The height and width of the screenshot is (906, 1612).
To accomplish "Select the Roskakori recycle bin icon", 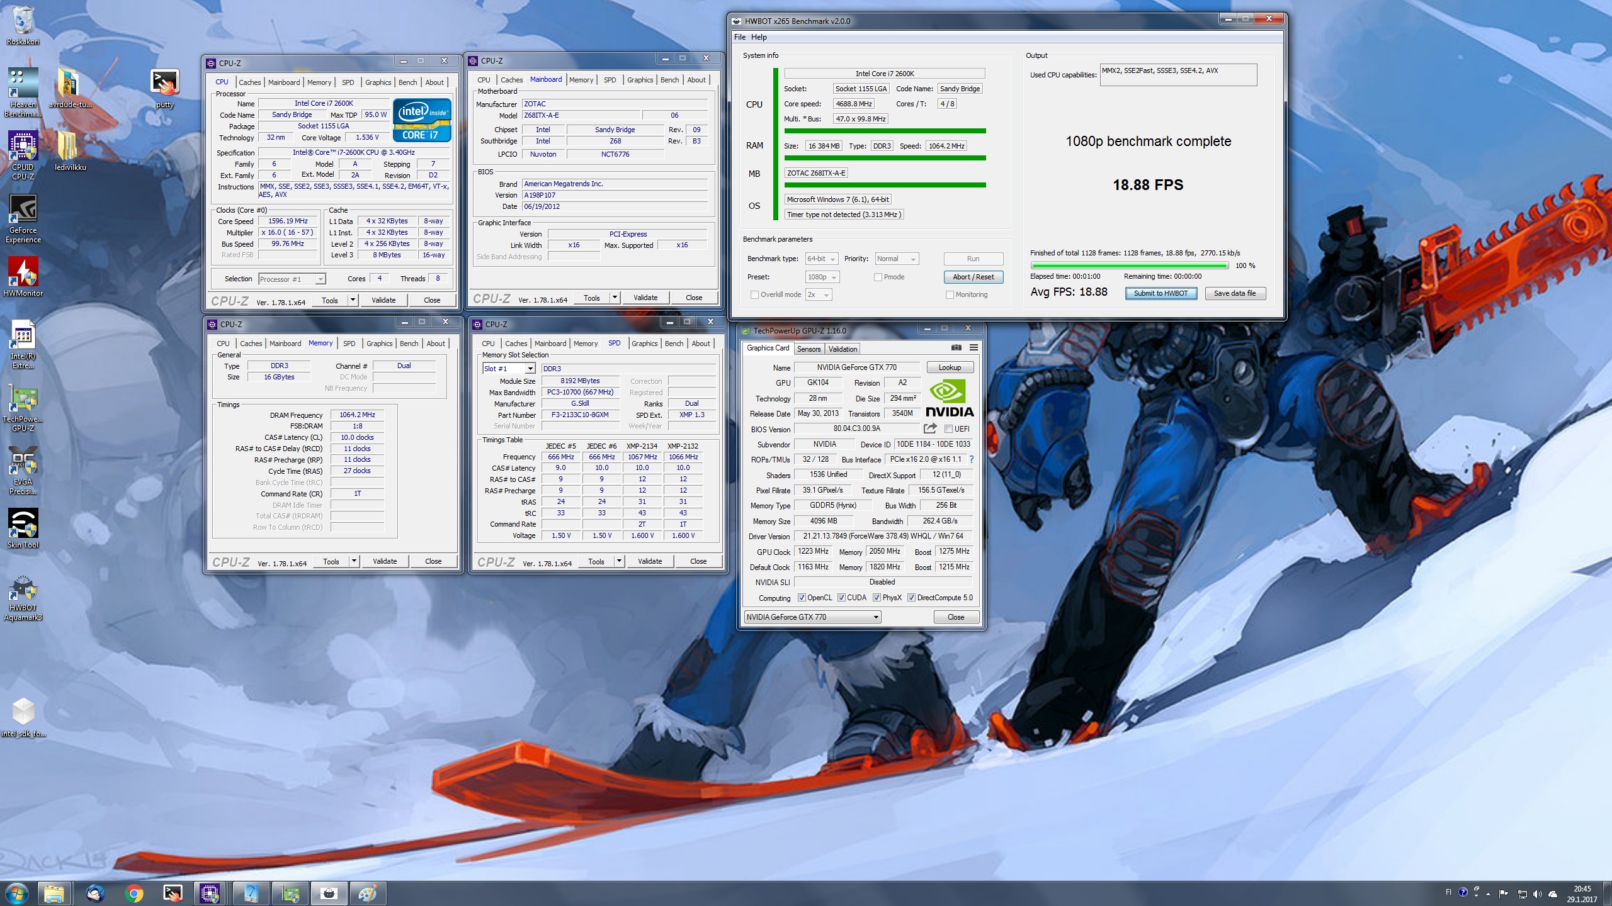I will (23, 25).
